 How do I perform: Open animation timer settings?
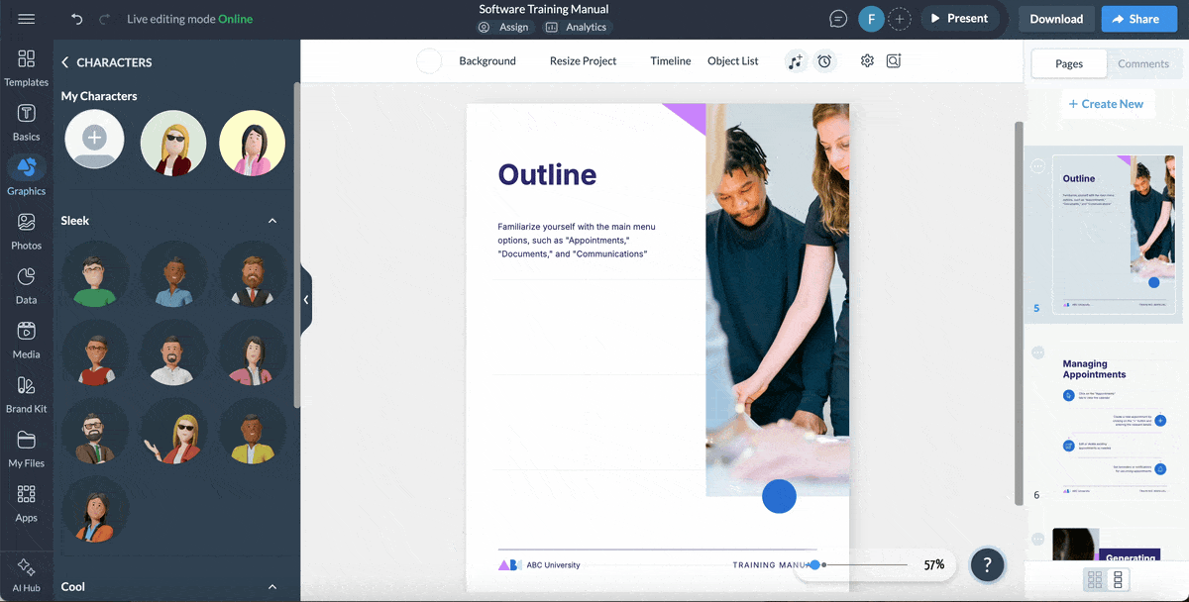pyautogui.click(x=825, y=60)
